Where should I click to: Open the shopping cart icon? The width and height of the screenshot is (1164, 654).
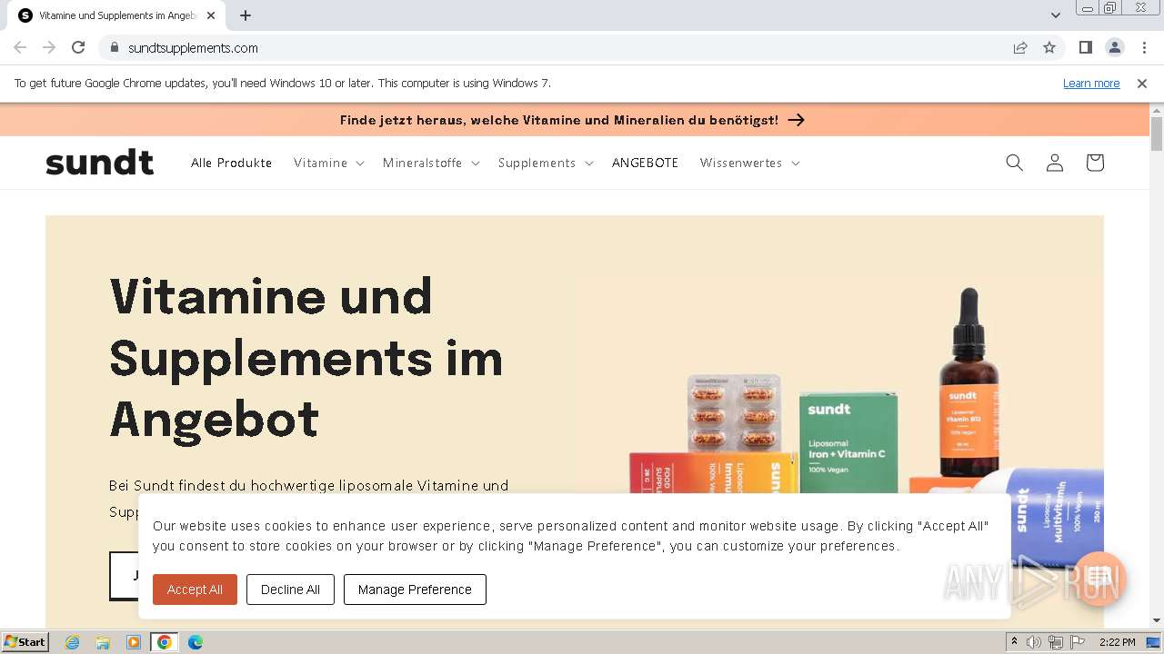tap(1095, 163)
